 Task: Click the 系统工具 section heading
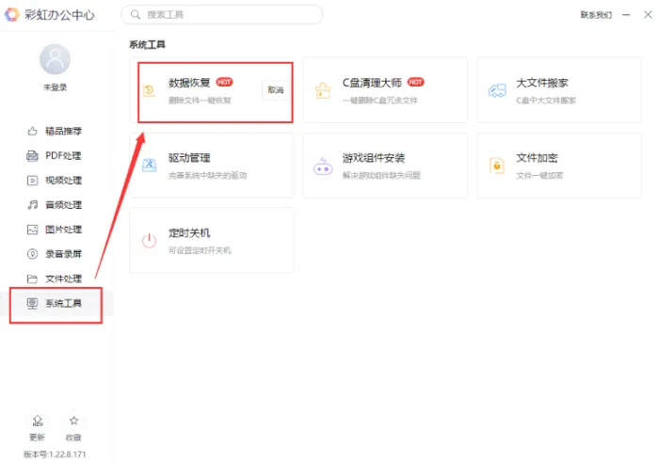point(147,44)
